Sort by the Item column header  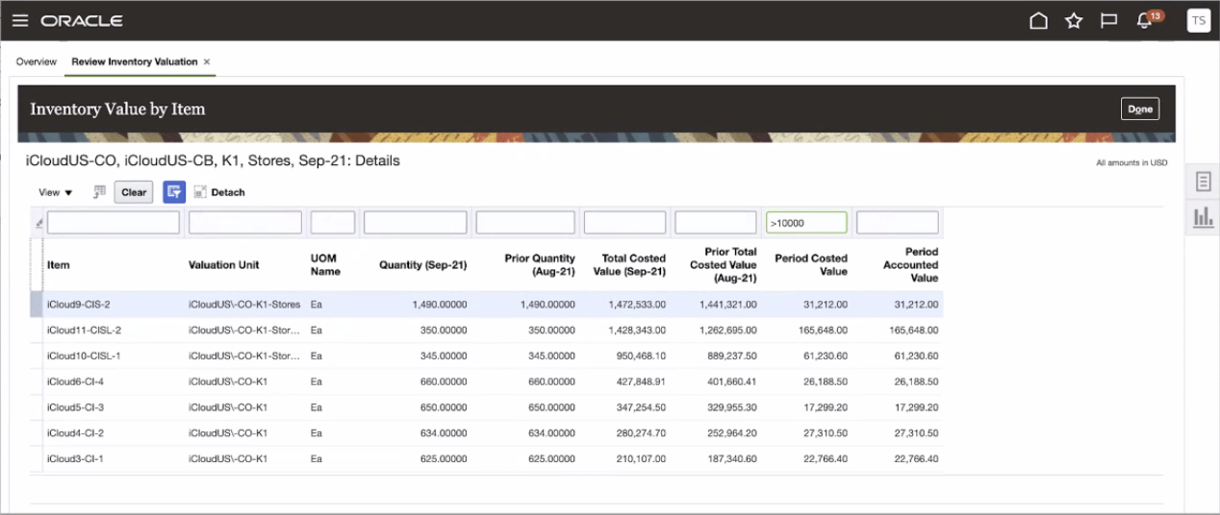[x=59, y=265]
